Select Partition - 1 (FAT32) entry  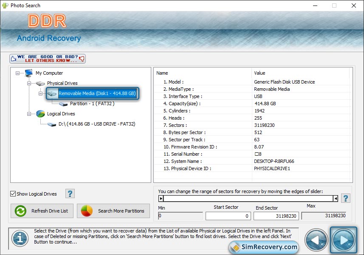tap(92, 104)
